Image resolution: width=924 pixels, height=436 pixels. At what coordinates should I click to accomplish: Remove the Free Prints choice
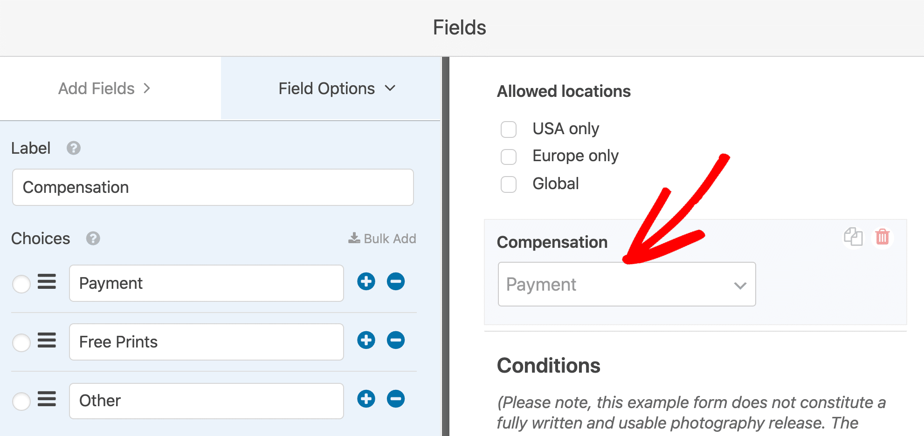click(x=396, y=340)
